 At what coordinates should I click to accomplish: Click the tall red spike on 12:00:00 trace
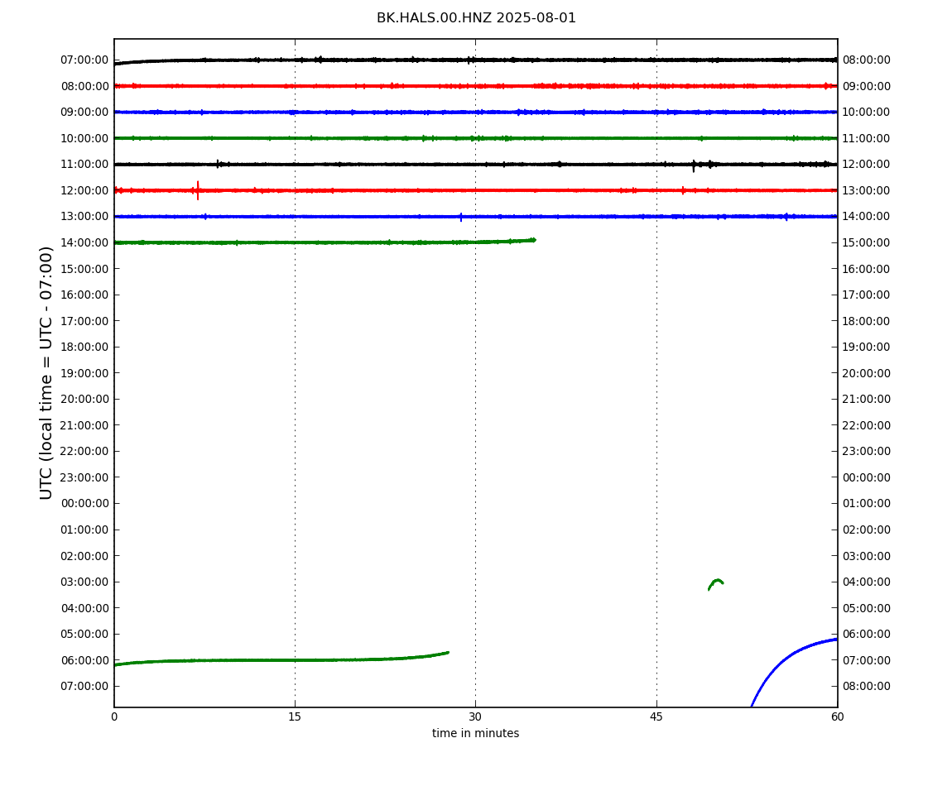click(x=197, y=190)
